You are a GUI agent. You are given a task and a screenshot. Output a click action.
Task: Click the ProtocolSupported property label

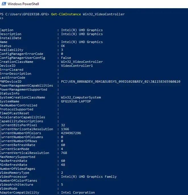click(16, 109)
